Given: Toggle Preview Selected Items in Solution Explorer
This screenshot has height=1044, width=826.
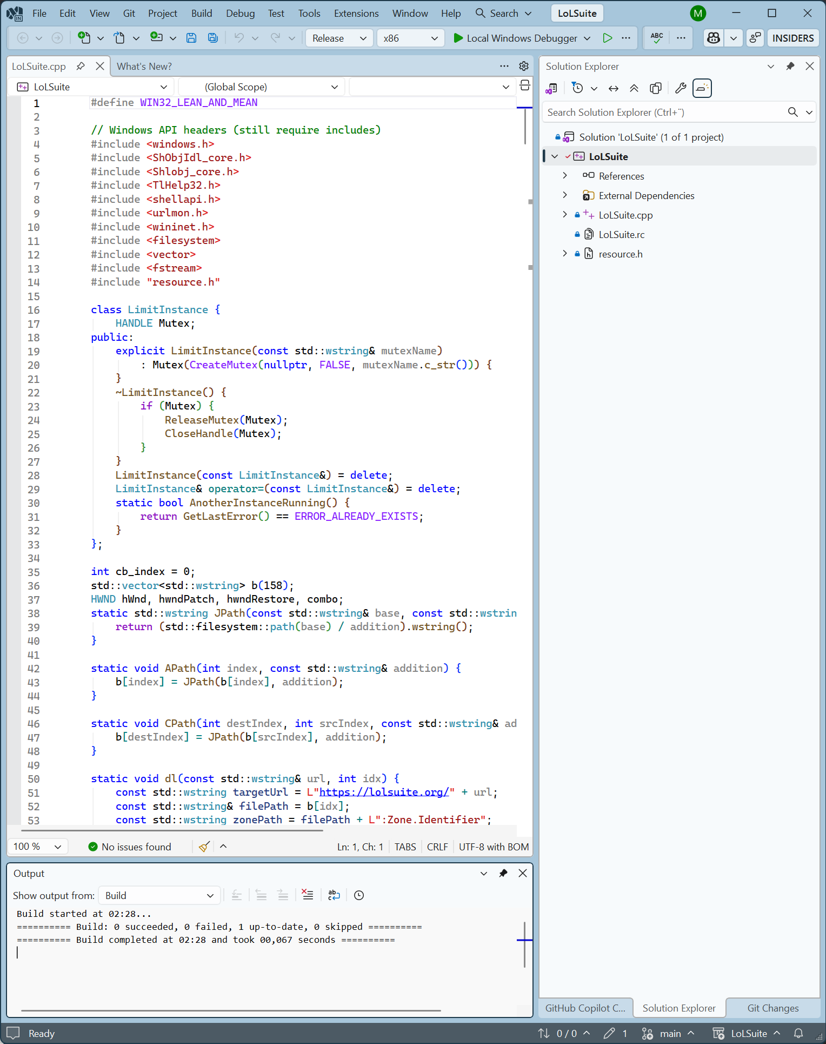Looking at the screenshot, I should 702,88.
